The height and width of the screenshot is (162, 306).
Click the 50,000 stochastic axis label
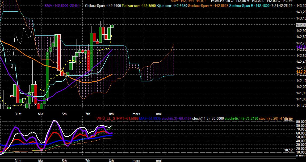[301, 137]
